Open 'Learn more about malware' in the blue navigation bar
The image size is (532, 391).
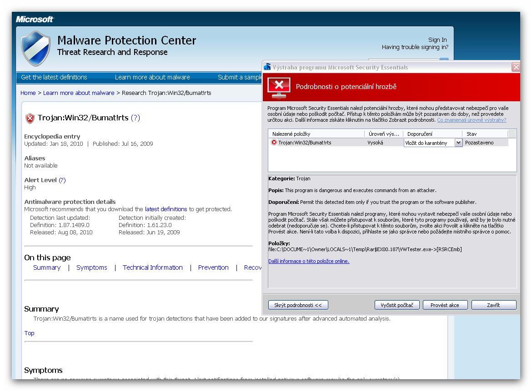click(x=152, y=77)
